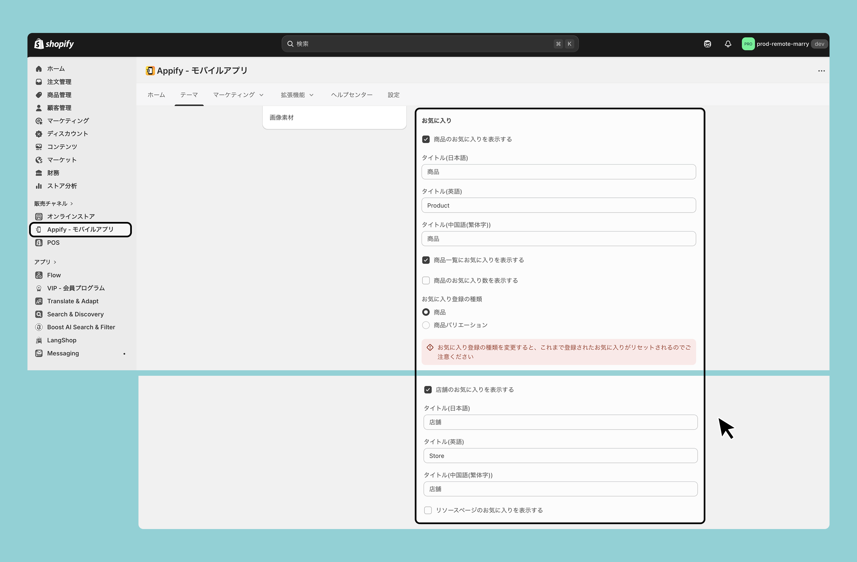The image size is (857, 562).
Task: Open the 画像素材 item
Action: (282, 118)
